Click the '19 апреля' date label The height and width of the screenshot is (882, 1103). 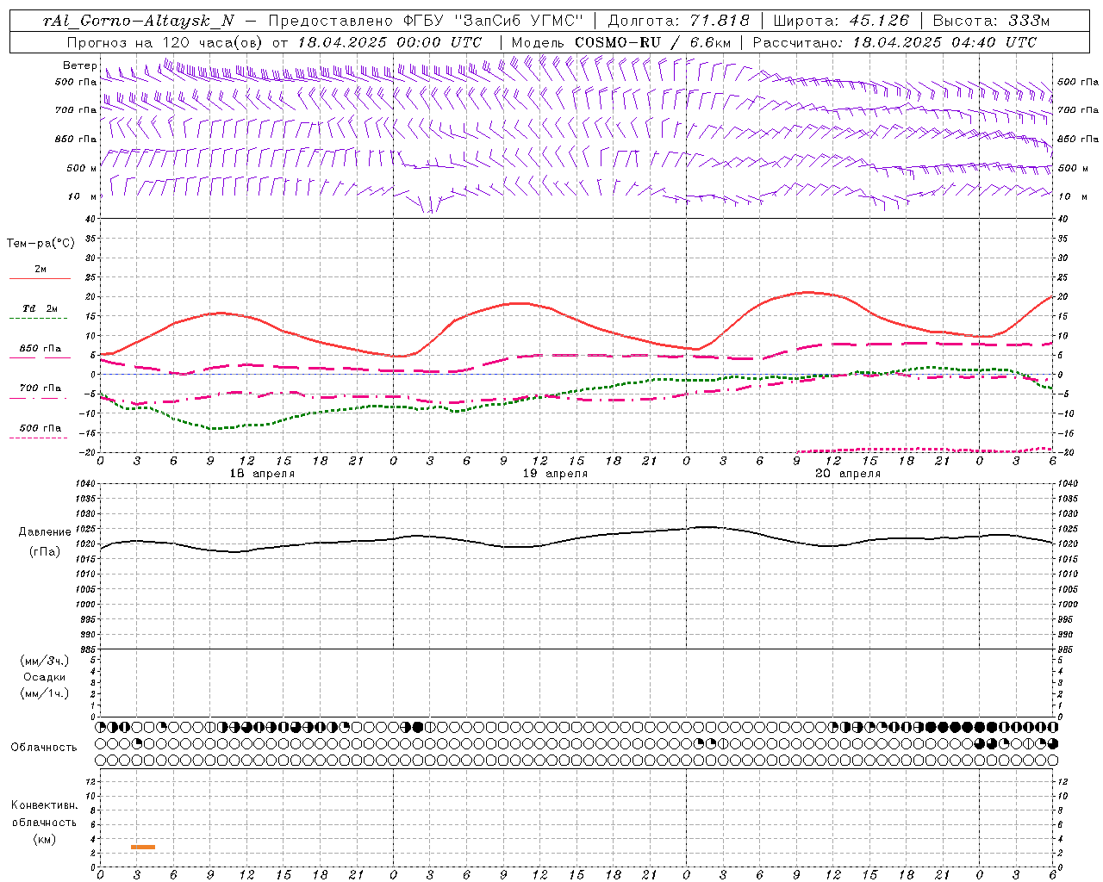point(555,474)
